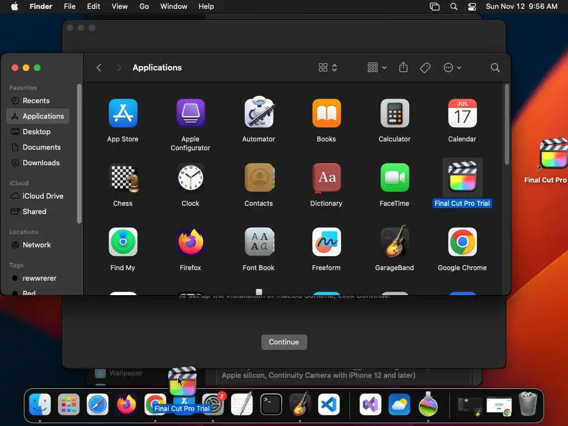Open the More actions ellipsis dropdown
The height and width of the screenshot is (426, 568).
click(453, 68)
